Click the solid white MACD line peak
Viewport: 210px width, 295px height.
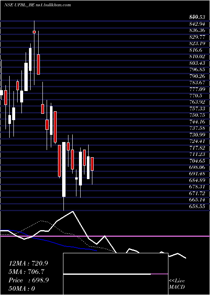pos(73,212)
